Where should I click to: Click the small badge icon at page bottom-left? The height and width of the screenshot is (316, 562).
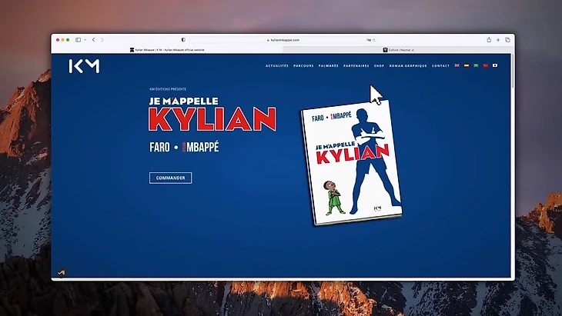pos(62,271)
